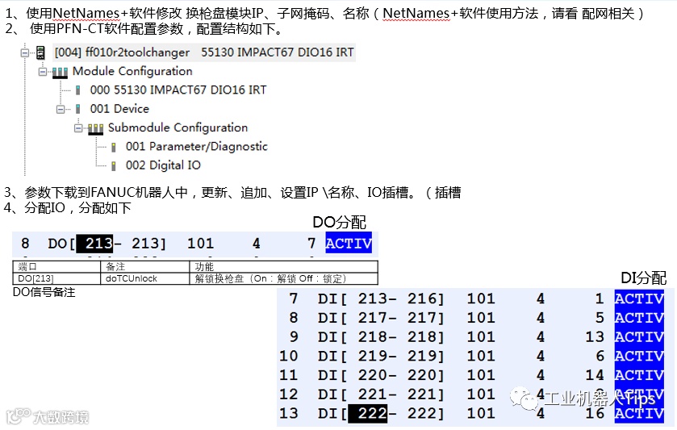Click the DO分配 heading
The height and width of the screenshot is (430, 677).
[x=340, y=223]
